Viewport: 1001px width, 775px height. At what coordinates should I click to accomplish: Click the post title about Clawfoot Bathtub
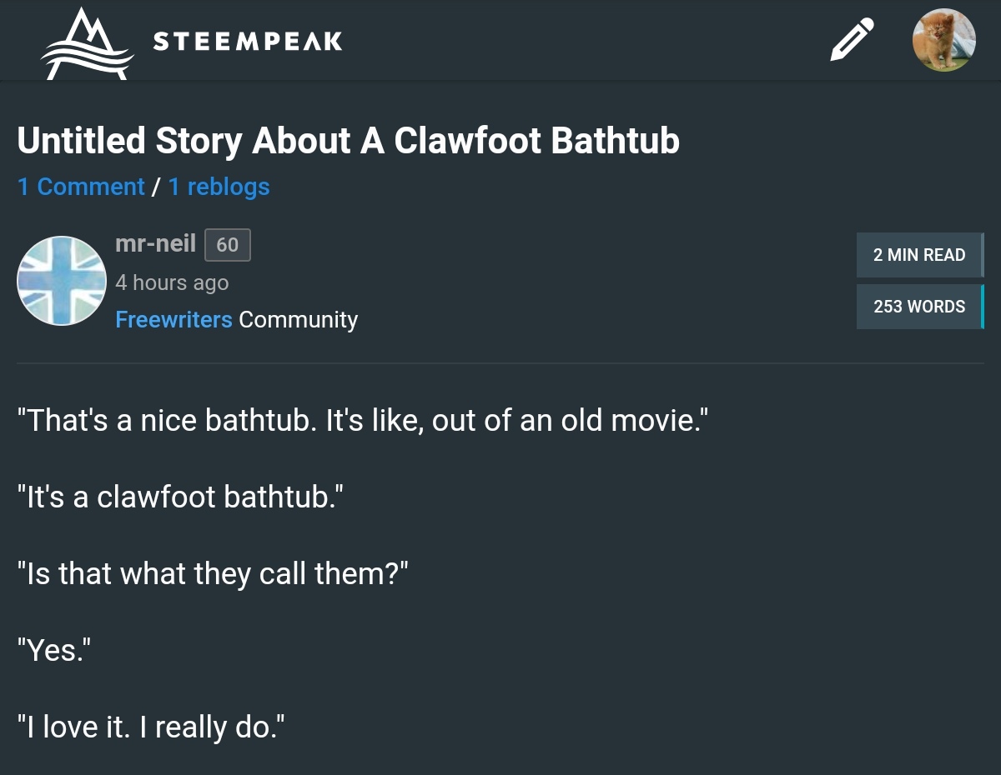348,141
